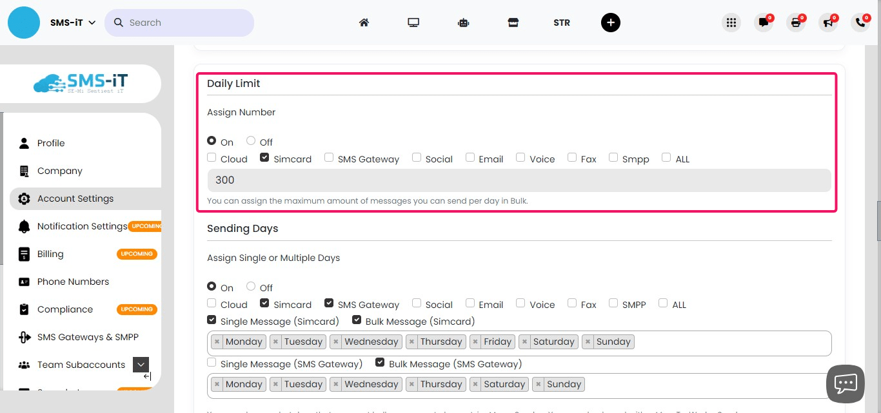Open the store icon in the top navigation

[x=513, y=22]
